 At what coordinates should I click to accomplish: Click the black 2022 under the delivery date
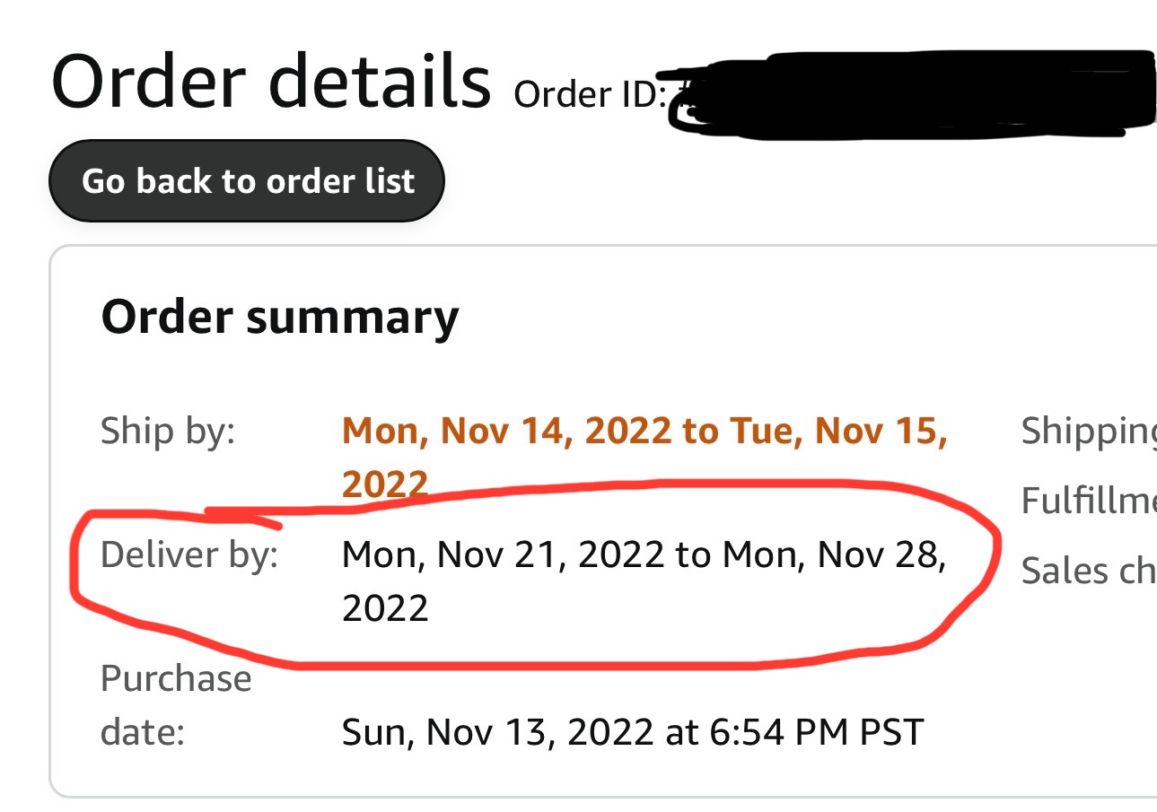385,608
